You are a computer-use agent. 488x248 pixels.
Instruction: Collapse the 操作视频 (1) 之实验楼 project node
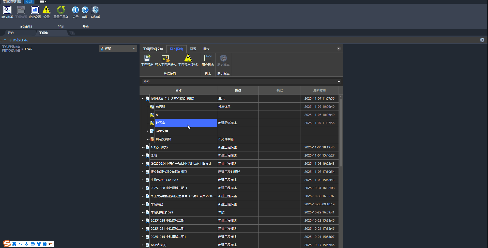[x=142, y=99]
